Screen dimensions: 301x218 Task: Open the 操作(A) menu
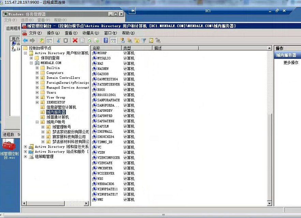[x=54, y=33]
